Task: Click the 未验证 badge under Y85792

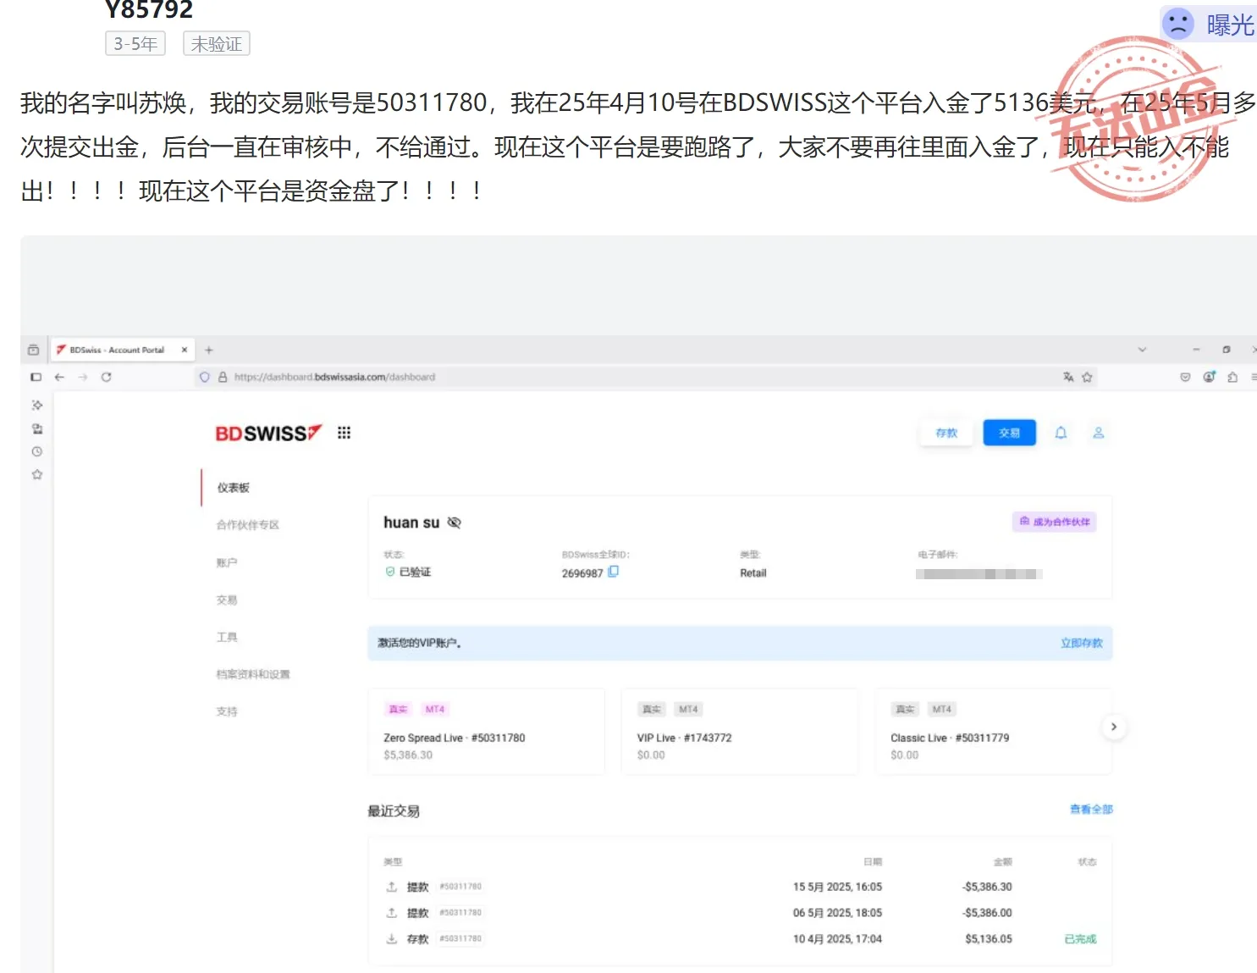Action: point(217,44)
